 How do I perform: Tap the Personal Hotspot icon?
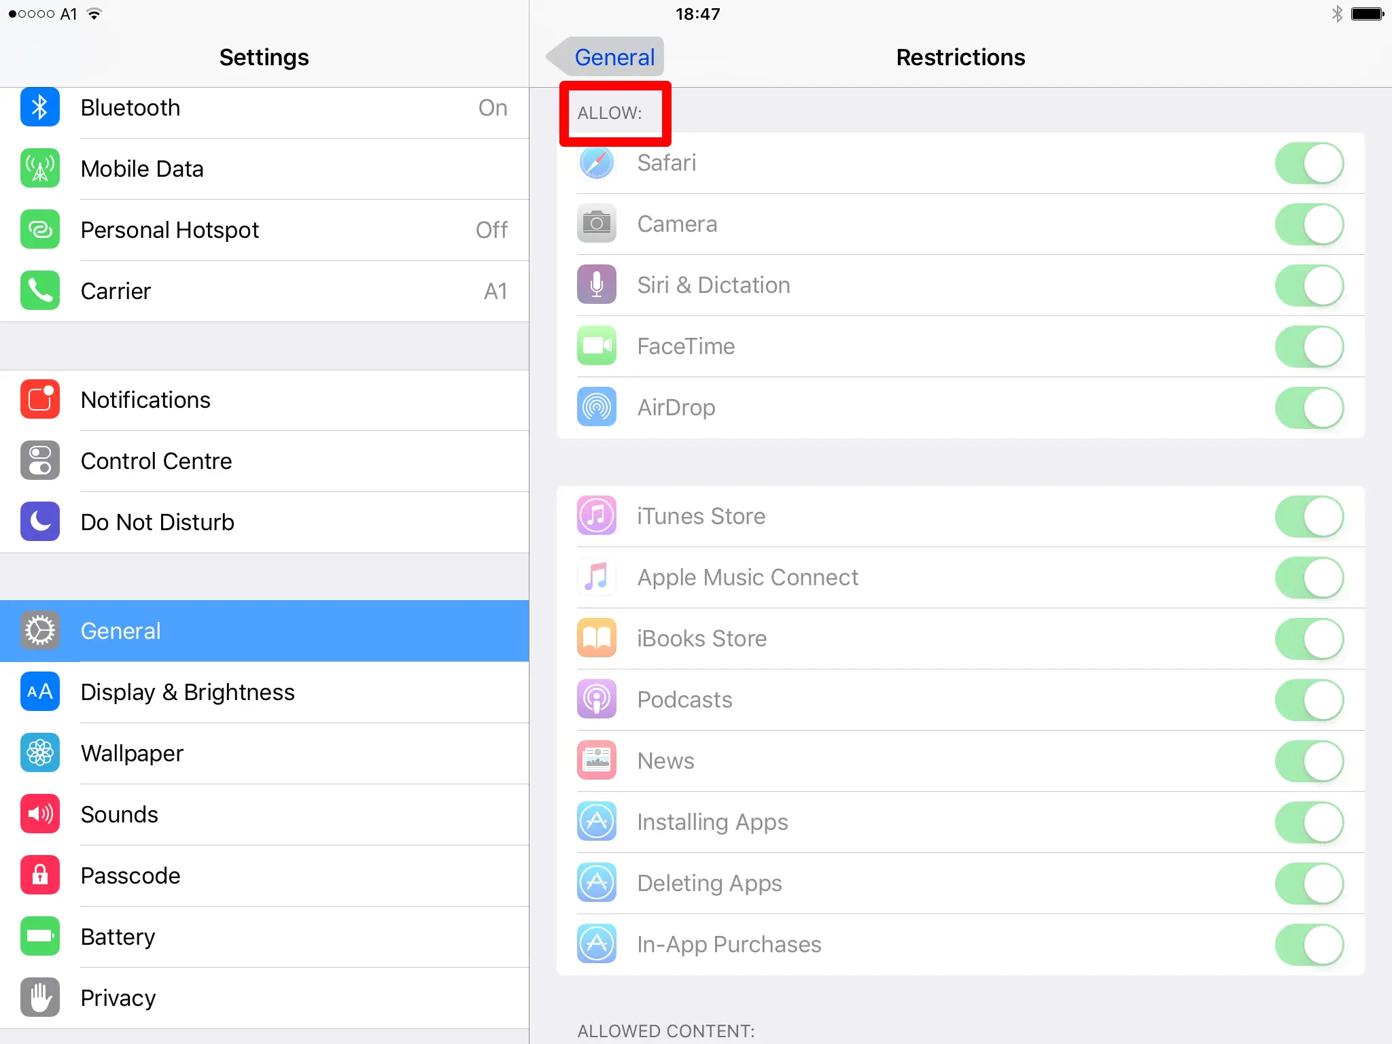point(40,230)
